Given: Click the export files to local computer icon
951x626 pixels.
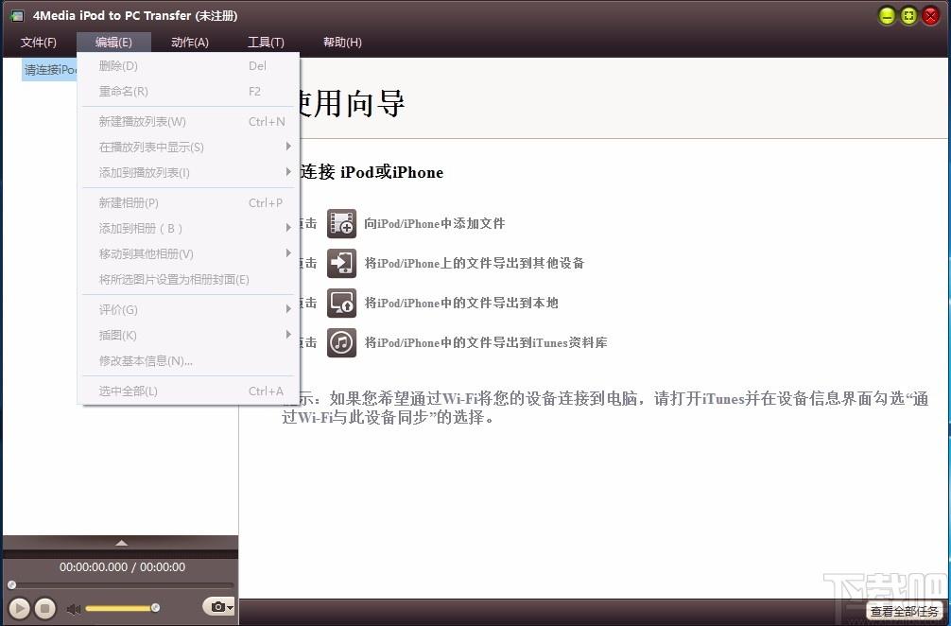Looking at the screenshot, I should pos(341,303).
